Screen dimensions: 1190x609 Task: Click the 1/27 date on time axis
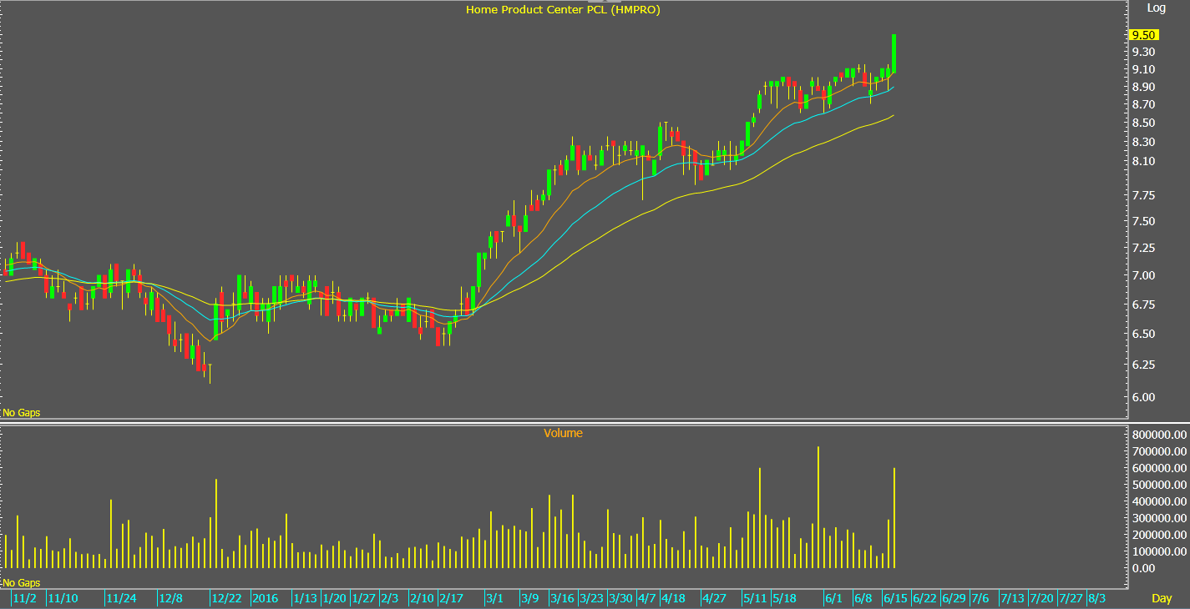click(363, 598)
